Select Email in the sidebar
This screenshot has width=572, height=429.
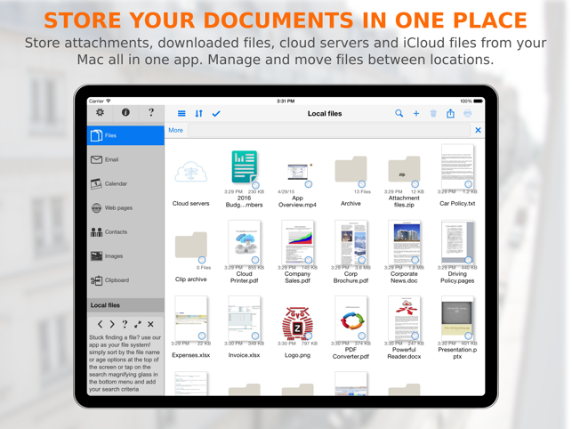pos(125,159)
